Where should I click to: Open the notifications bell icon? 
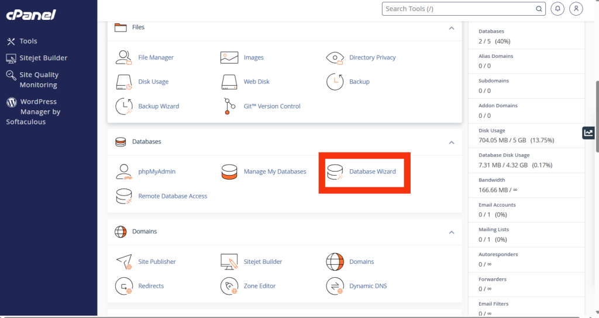557,9
